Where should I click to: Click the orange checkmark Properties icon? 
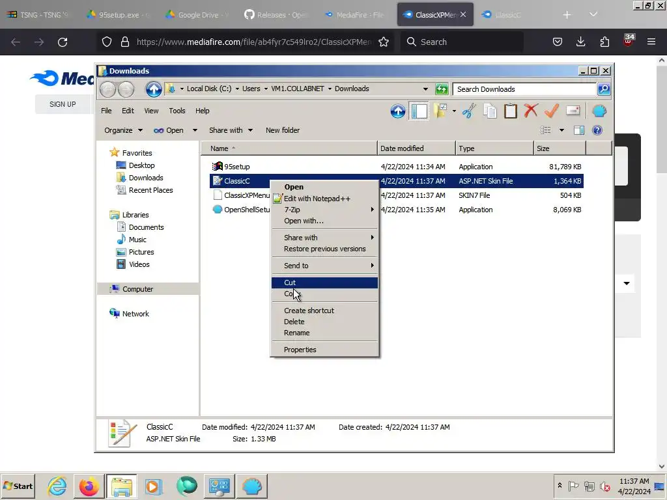(551, 111)
